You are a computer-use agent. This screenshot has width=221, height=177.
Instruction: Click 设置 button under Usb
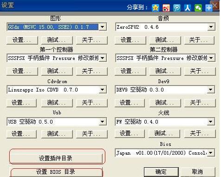point(21,134)
